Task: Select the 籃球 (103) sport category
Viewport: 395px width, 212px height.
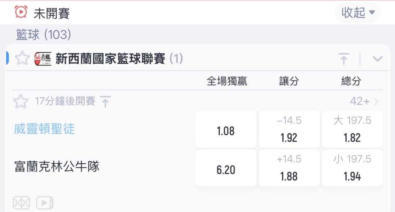Action: pos(43,34)
